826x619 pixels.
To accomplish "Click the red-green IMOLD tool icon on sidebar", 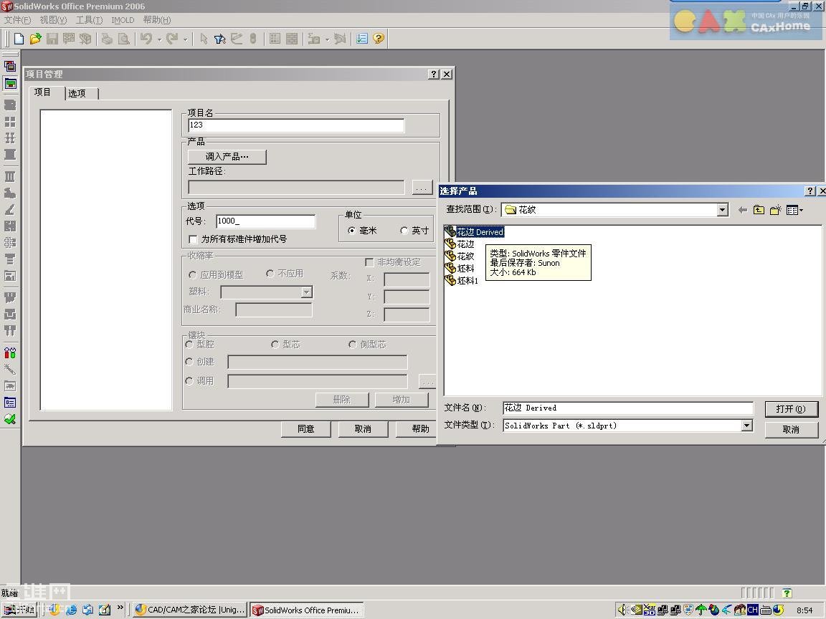I will click(10, 352).
